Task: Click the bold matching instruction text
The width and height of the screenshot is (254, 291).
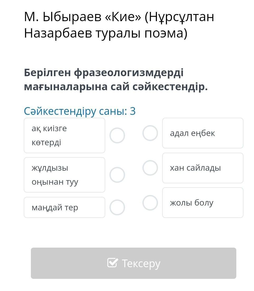Action: pyautogui.click(x=116, y=80)
